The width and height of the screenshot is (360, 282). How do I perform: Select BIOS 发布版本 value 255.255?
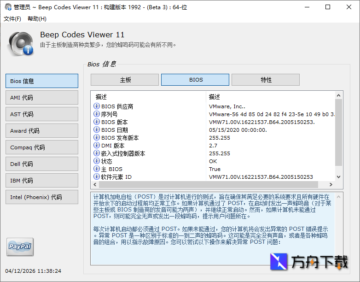(x=220, y=138)
